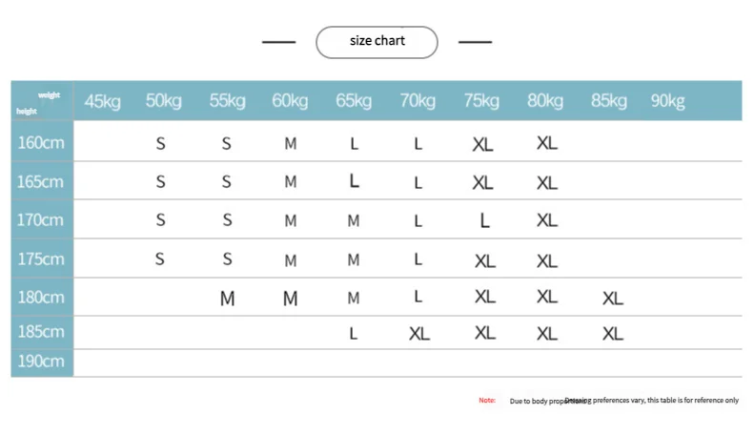Click the red "Note:" label
The image size is (754, 435).
pyautogui.click(x=486, y=401)
